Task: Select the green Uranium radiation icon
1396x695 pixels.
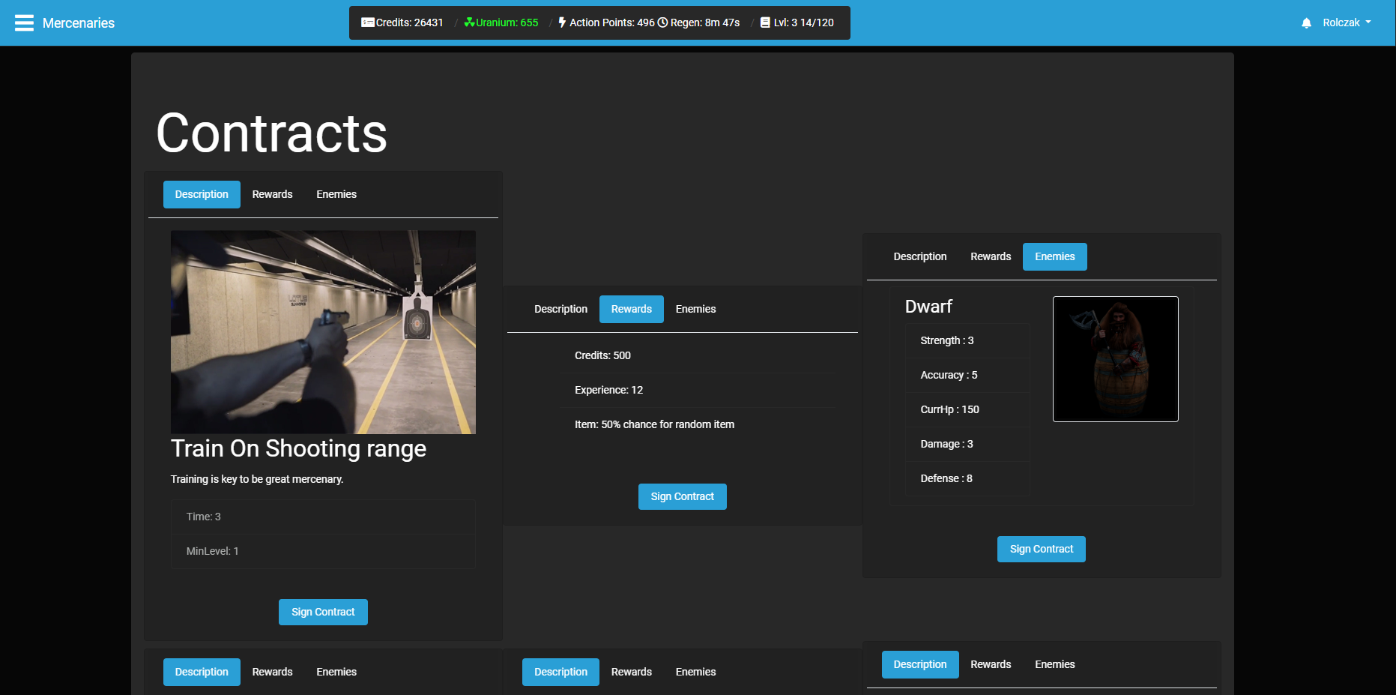Action: [x=468, y=22]
